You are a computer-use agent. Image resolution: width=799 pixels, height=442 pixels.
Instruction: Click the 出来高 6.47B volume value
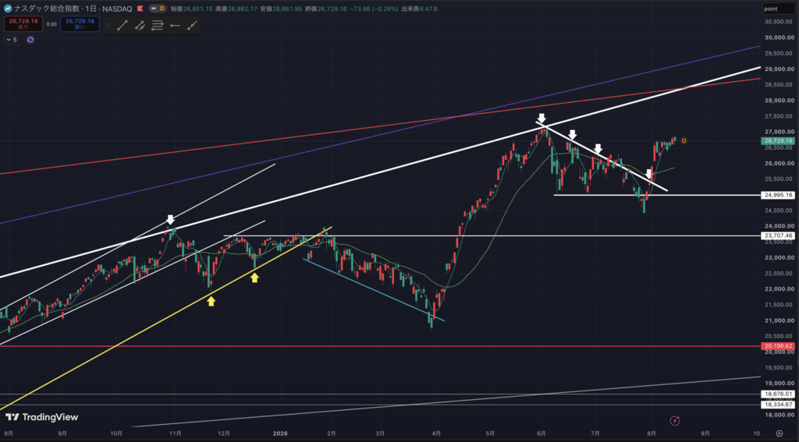pyautogui.click(x=419, y=9)
